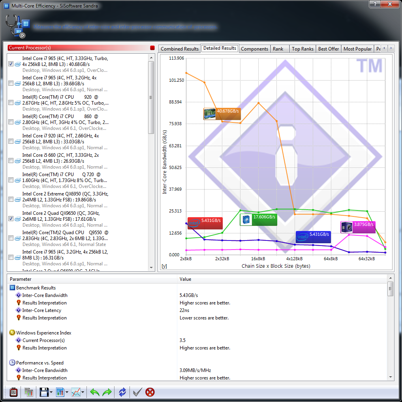Go forward with the green right arrow
The height and width of the screenshot is (402, 402).
pyautogui.click(x=107, y=392)
